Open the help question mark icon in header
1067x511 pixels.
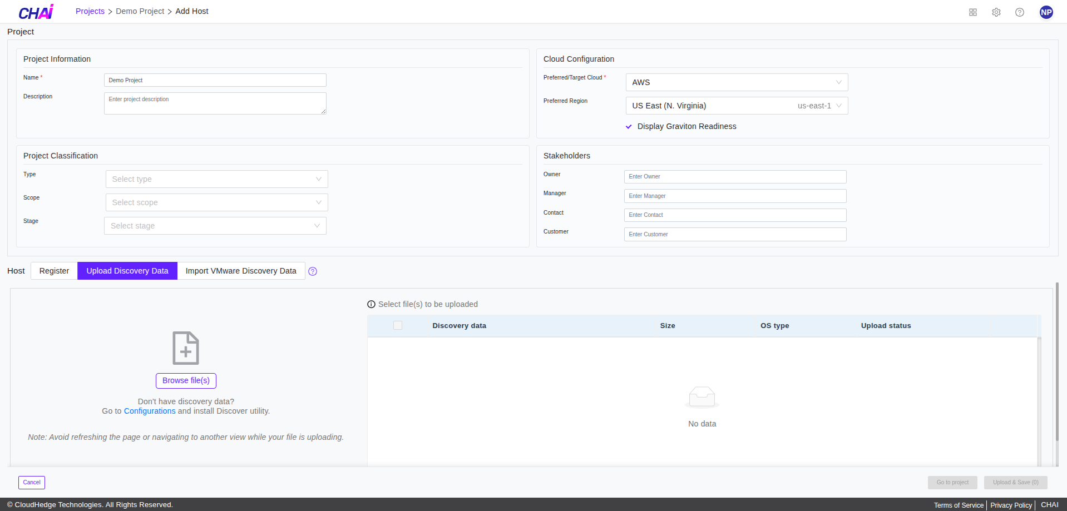(1020, 12)
